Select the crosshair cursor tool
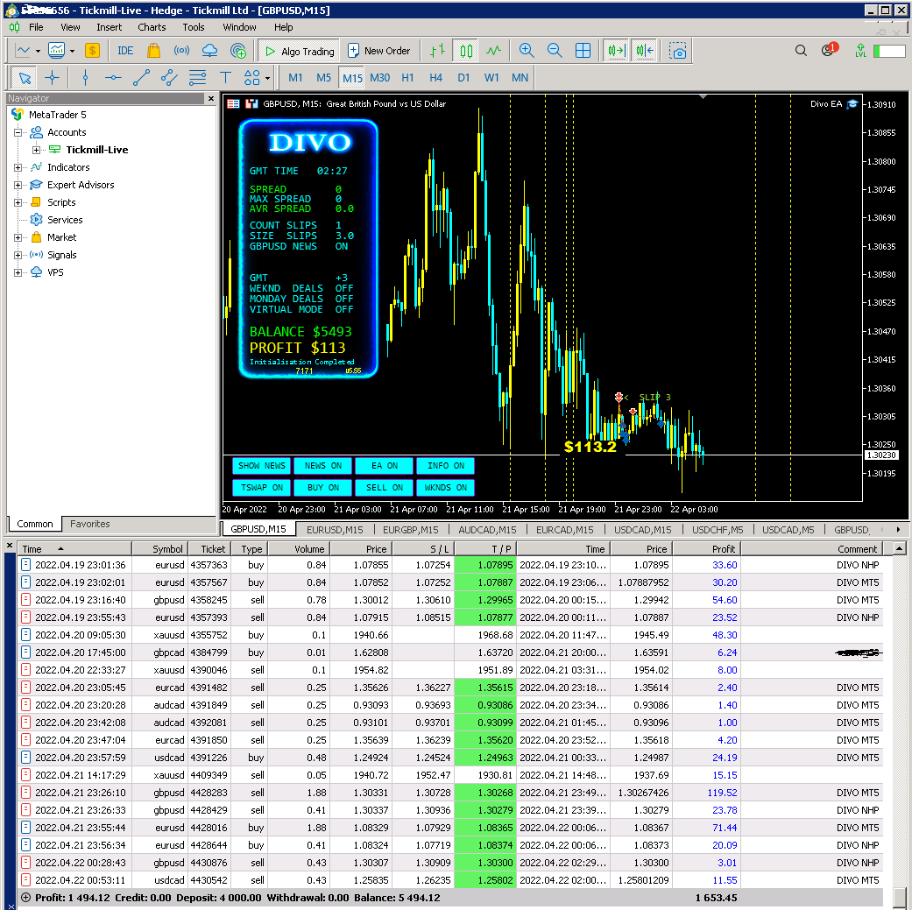This screenshot has height=910, width=912. click(52, 78)
